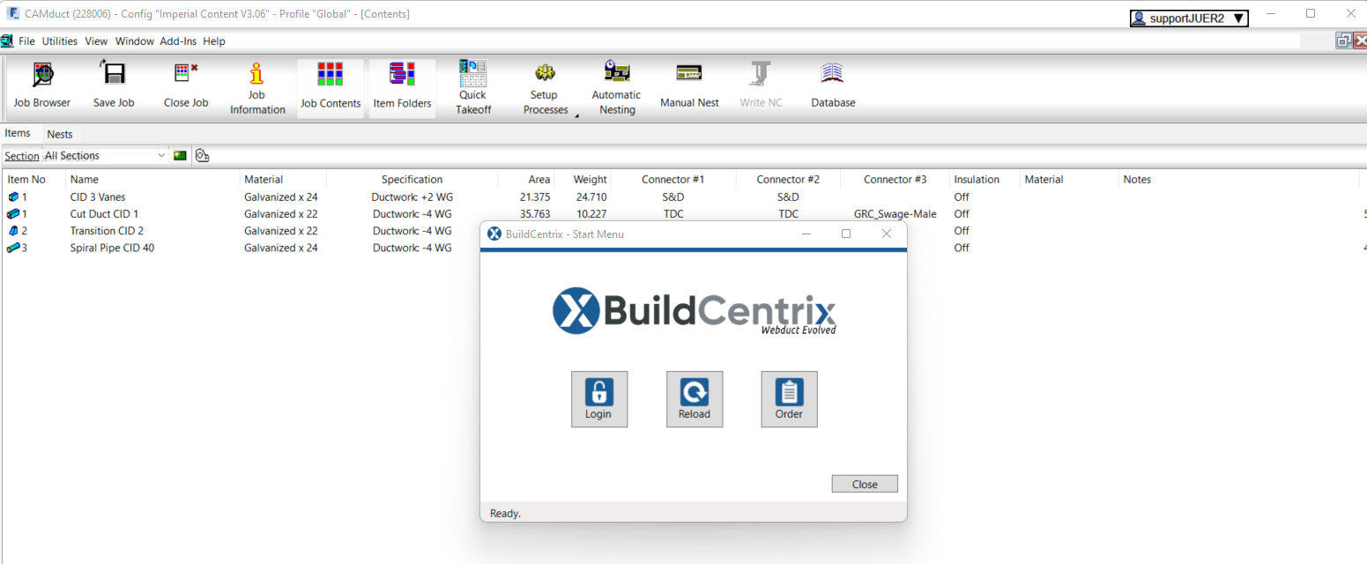Open the Utilities menu
The width and height of the screenshot is (1367, 564).
coord(59,41)
